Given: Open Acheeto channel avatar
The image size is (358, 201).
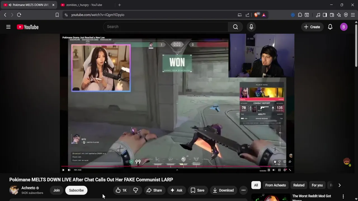Looking at the screenshot, I should (x=14, y=190).
